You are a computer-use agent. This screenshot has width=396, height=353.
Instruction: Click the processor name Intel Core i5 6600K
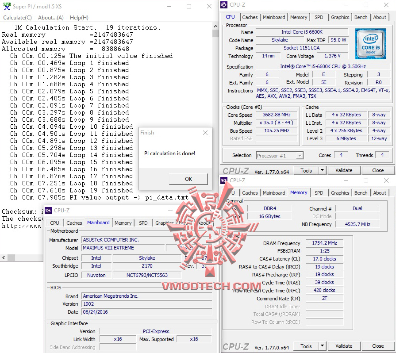coord(302,32)
